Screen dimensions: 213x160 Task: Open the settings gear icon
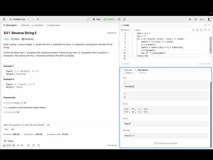[x=196, y=19]
